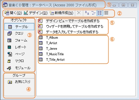Switch to large icons view
Viewport: 139px width, 100px height.
[87, 13]
